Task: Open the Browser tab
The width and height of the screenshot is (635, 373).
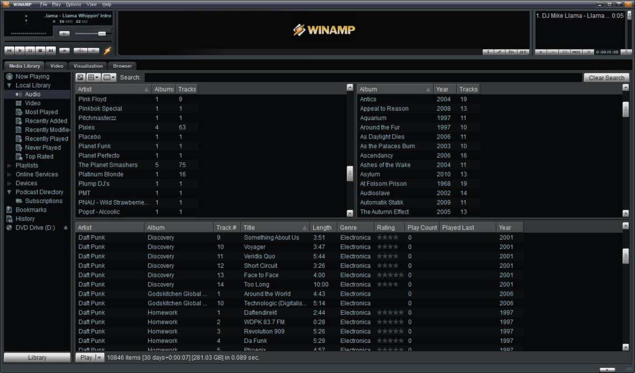Action: coord(122,66)
